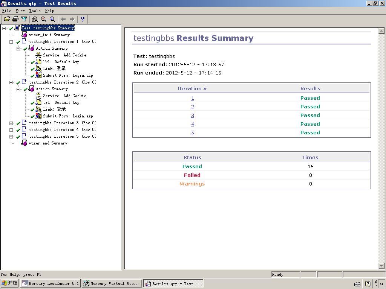Click the Help question mark toolbar icon
This screenshot has width=386, height=289.
[83, 19]
